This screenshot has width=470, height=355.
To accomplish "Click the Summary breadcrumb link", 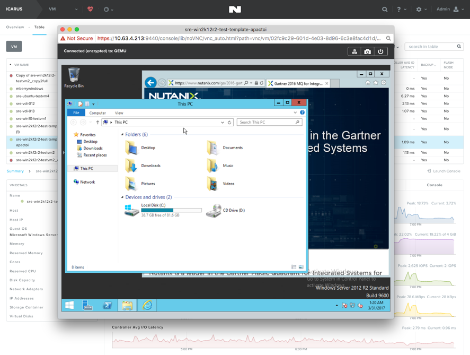I will tap(15, 171).
